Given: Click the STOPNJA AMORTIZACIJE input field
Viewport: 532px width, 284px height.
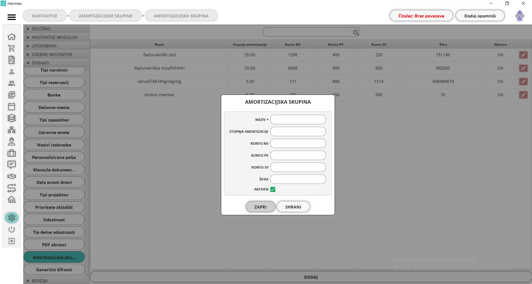Looking at the screenshot, I should pos(298,131).
